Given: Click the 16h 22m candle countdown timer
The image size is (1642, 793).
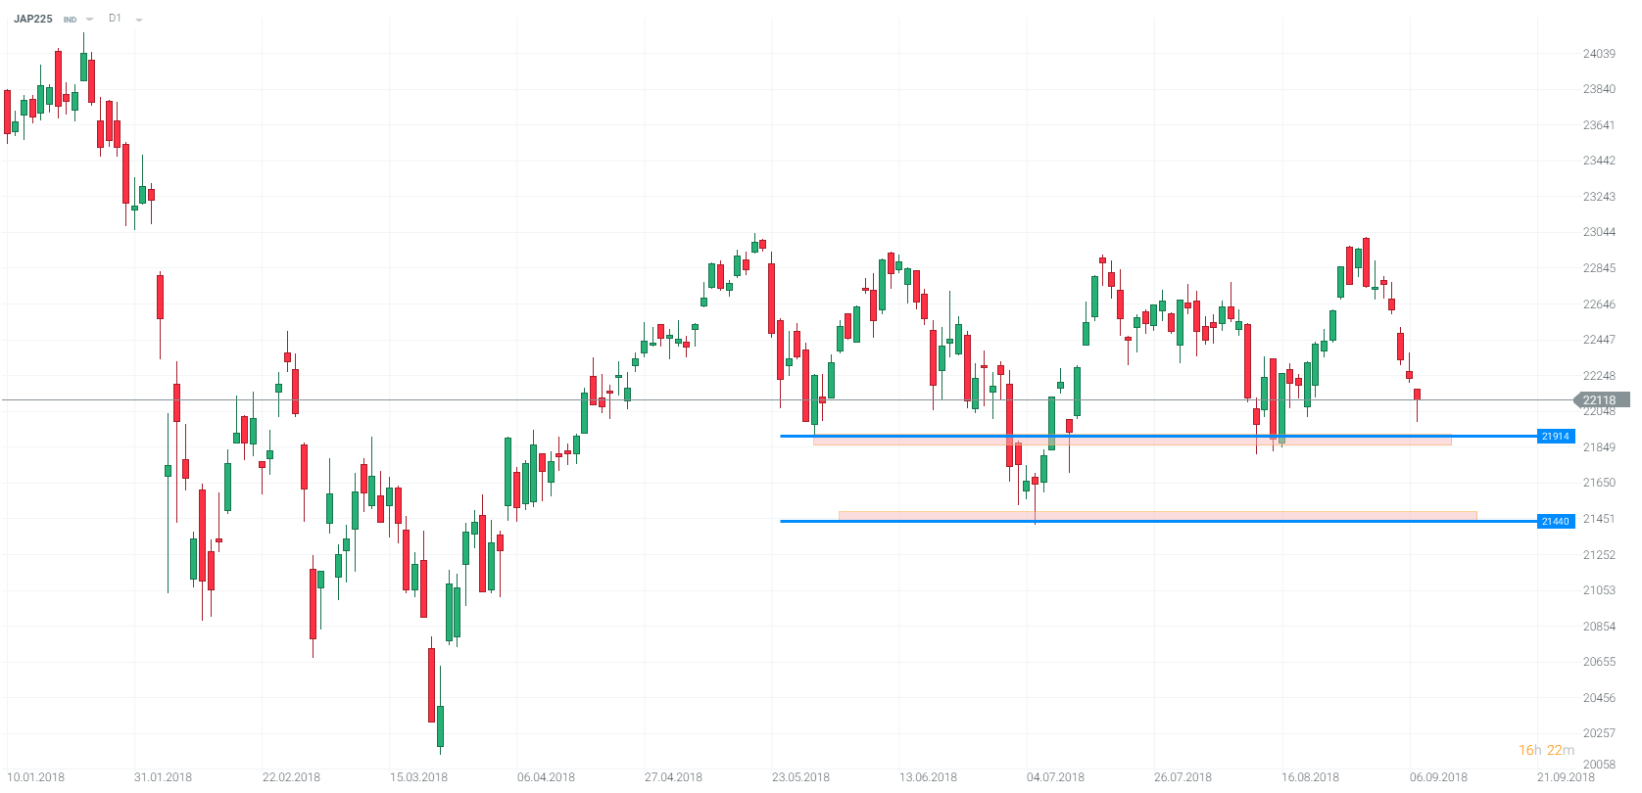Looking at the screenshot, I should [1546, 751].
